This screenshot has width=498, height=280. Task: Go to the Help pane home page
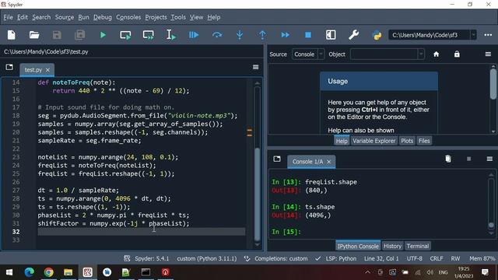(x=436, y=54)
